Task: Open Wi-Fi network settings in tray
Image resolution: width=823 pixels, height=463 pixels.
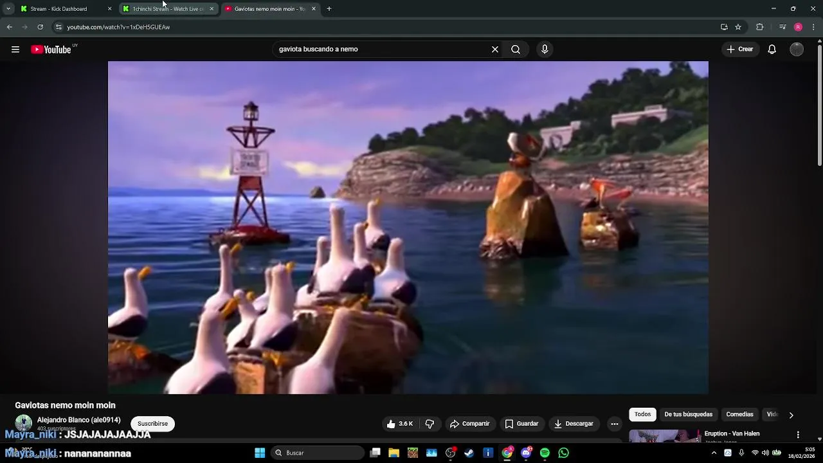Action: (x=755, y=453)
